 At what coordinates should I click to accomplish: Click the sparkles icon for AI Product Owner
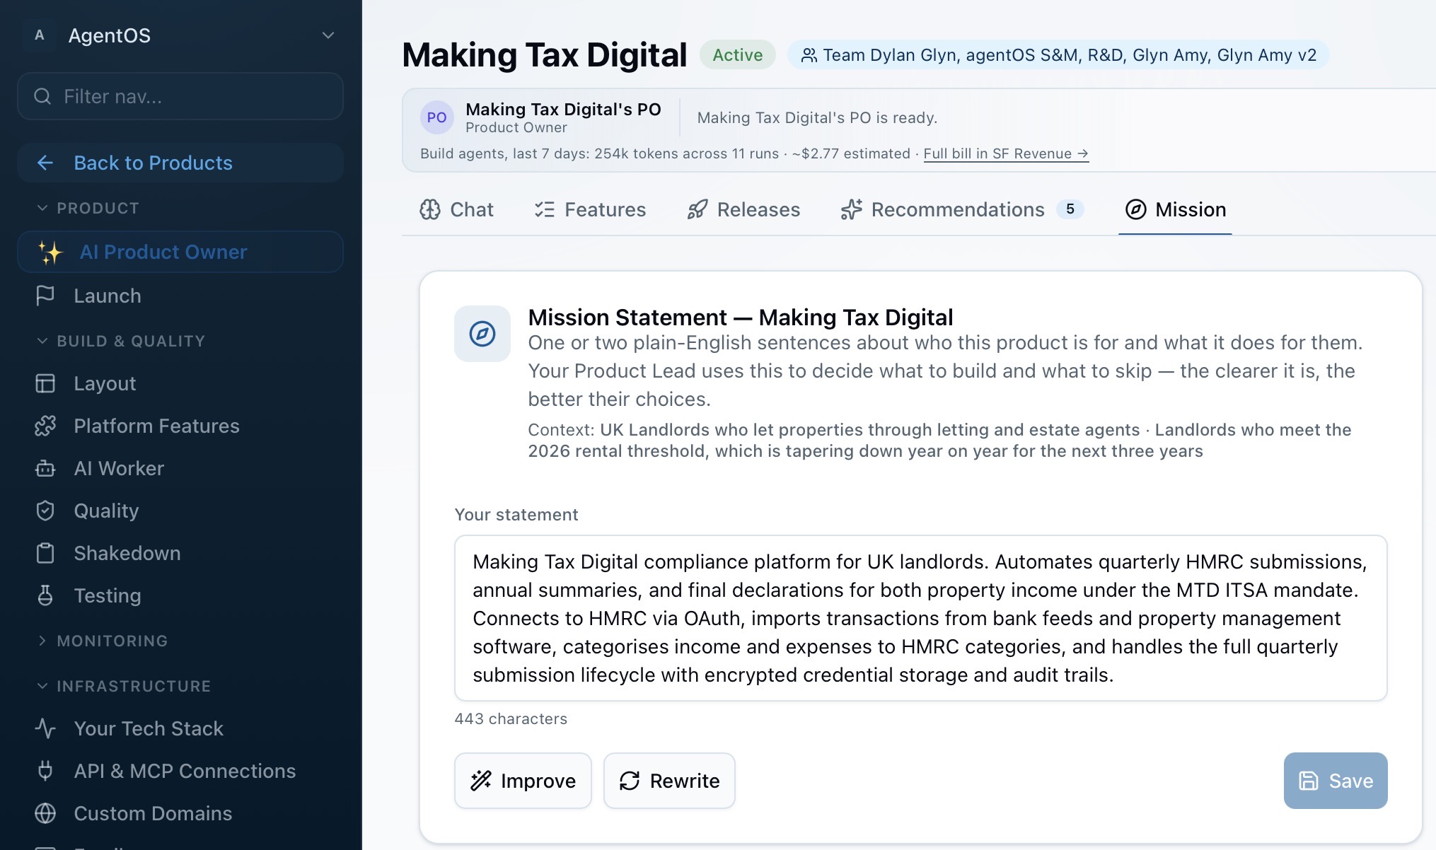[50, 252]
